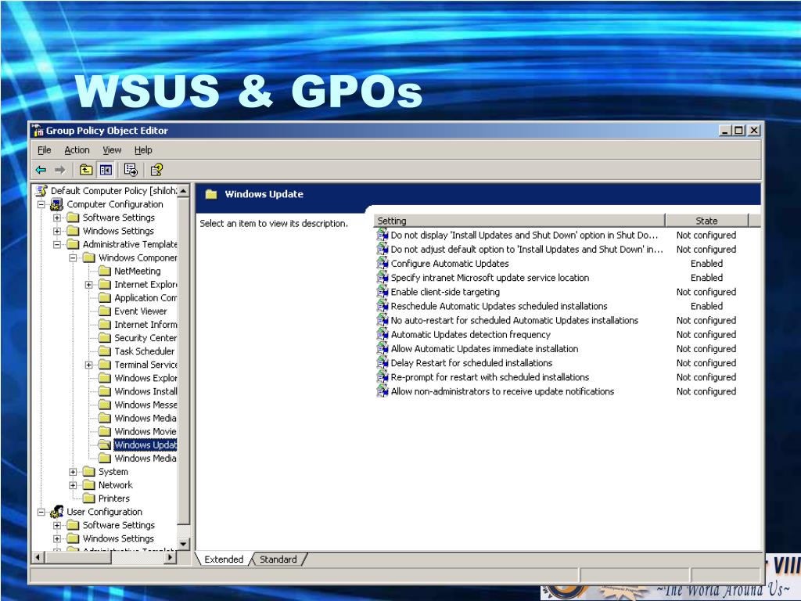Select the icon beside Enable client-side targeting
801x601 pixels.
click(383, 292)
